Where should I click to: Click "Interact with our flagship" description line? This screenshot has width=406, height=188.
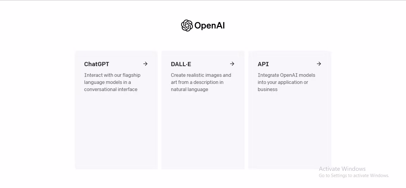pos(112,75)
